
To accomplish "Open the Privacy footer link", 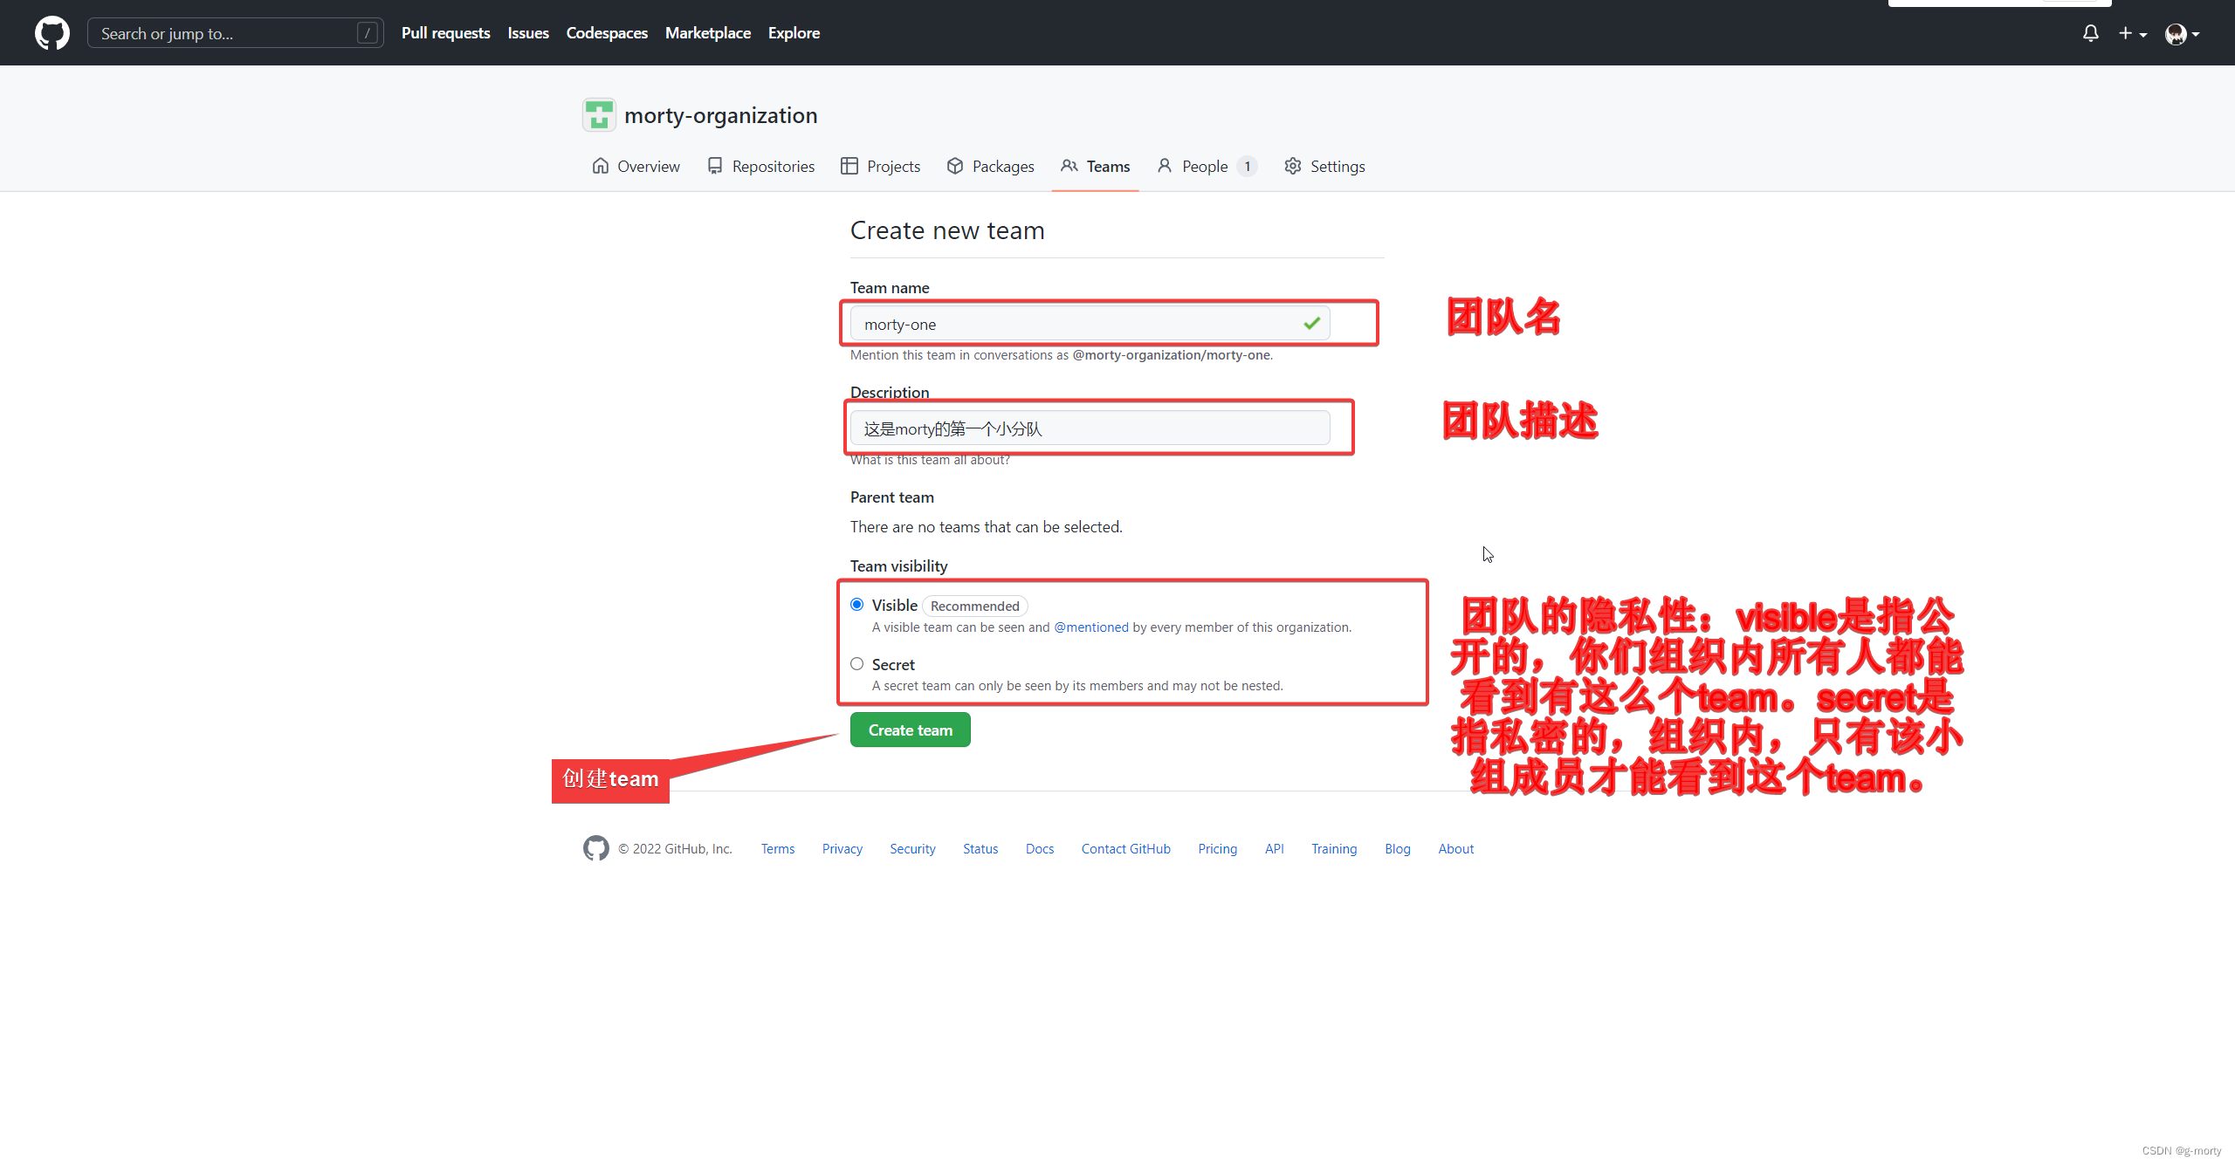I will 842,848.
